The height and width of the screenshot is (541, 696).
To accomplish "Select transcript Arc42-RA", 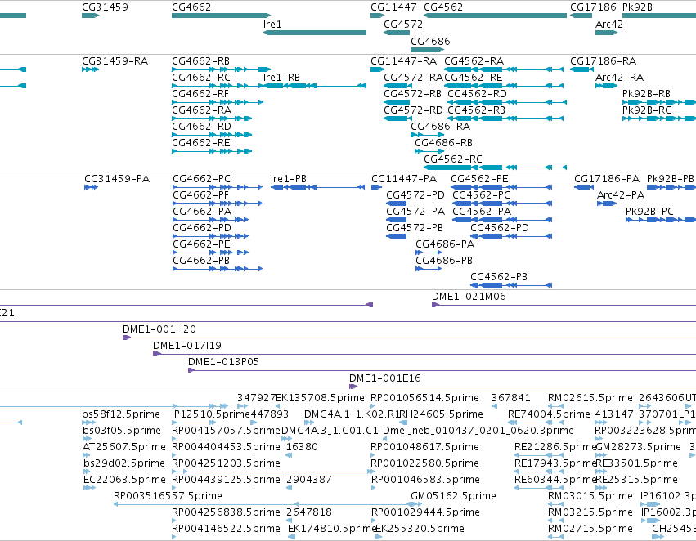I will pos(606,86).
